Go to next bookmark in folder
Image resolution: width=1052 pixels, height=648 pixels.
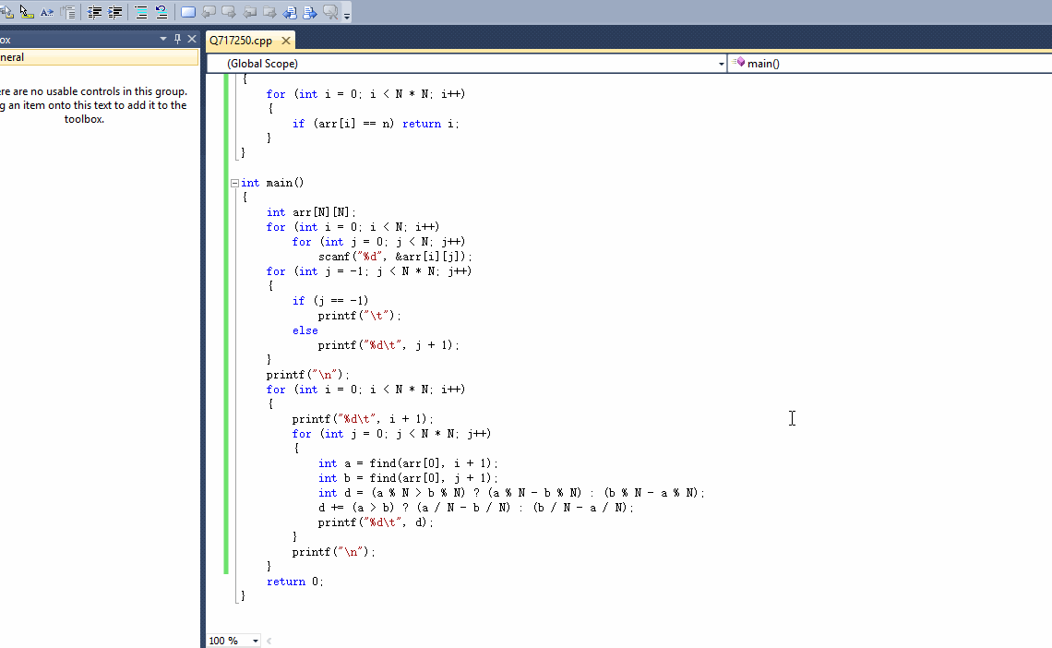click(x=269, y=12)
